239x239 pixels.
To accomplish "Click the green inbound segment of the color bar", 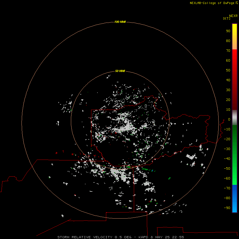I will 234,155.
